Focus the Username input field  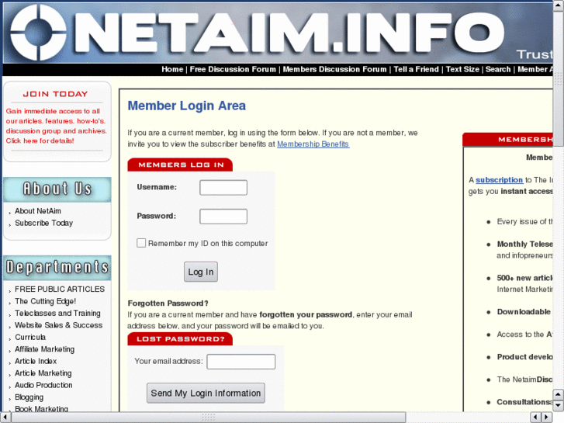(223, 188)
